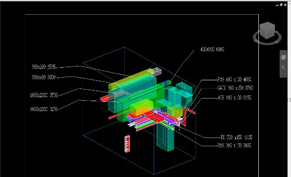Close the navigation bar with its small X
The width and height of the screenshot is (291, 177).
coord(286,51)
